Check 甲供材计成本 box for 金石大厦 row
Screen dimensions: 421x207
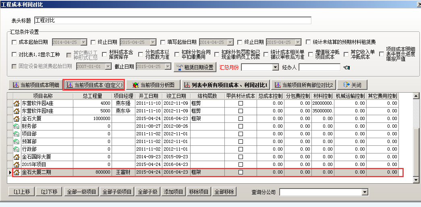241,119
